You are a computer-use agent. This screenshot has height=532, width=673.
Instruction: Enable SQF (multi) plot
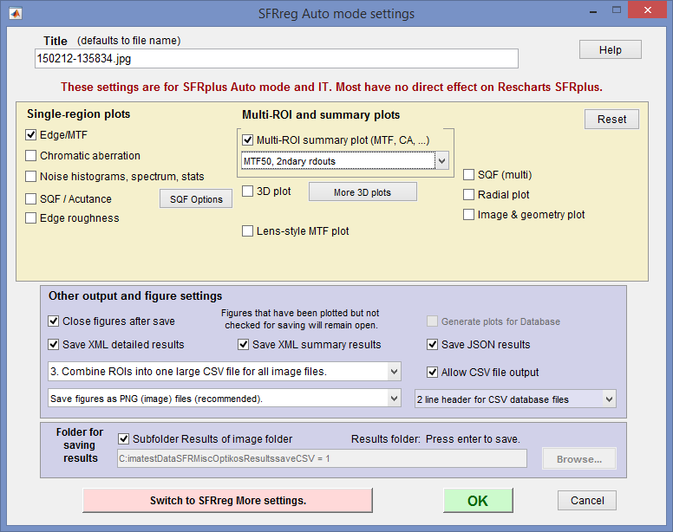468,175
